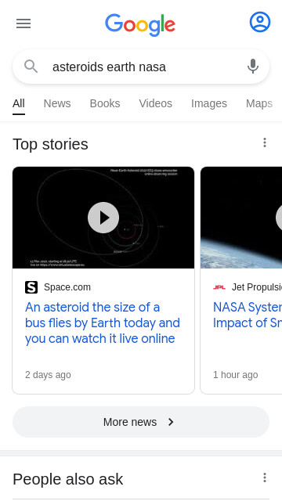Viewport: 282px width, 501px height.
Task: Open the hamburger main menu
Action: point(23,23)
